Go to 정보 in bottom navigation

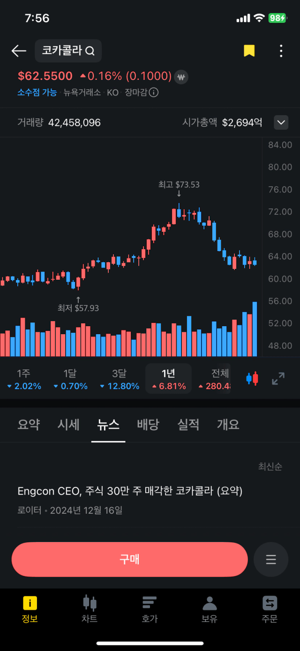coord(30,609)
